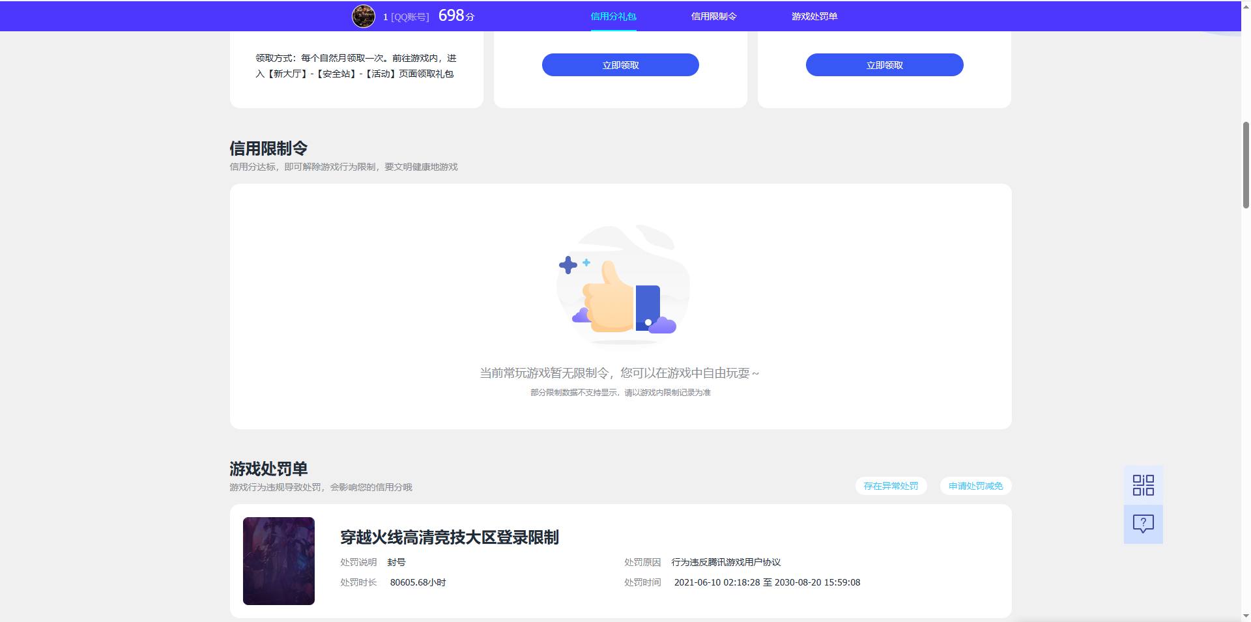
Task: Click the 行为违反腾讯游戏用户协议 reason text
Action: pyautogui.click(x=726, y=562)
